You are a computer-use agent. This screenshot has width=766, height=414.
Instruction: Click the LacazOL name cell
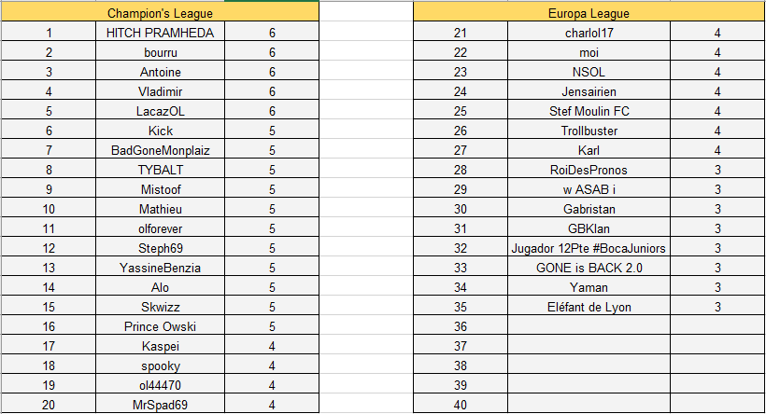tap(160, 112)
